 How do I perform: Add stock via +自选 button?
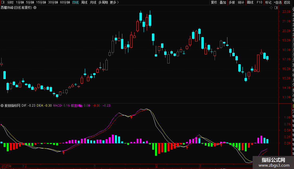pos(278,2)
